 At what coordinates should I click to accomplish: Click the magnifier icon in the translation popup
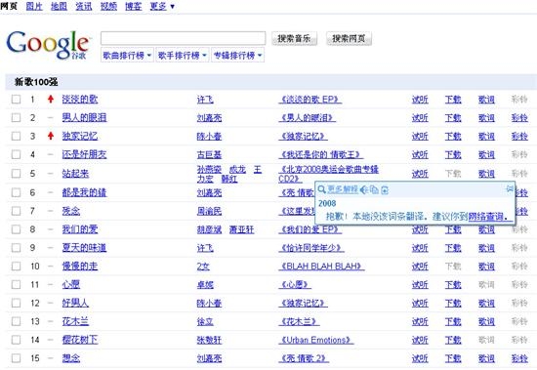(x=321, y=189)
